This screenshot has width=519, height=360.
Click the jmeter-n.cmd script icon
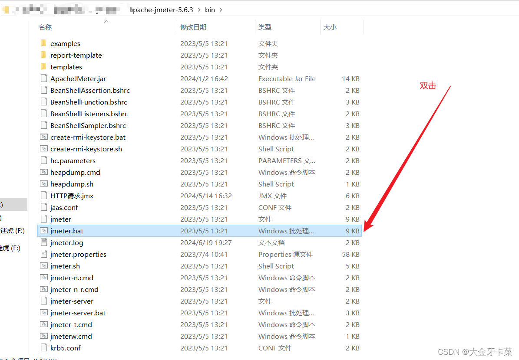[44, 278]
